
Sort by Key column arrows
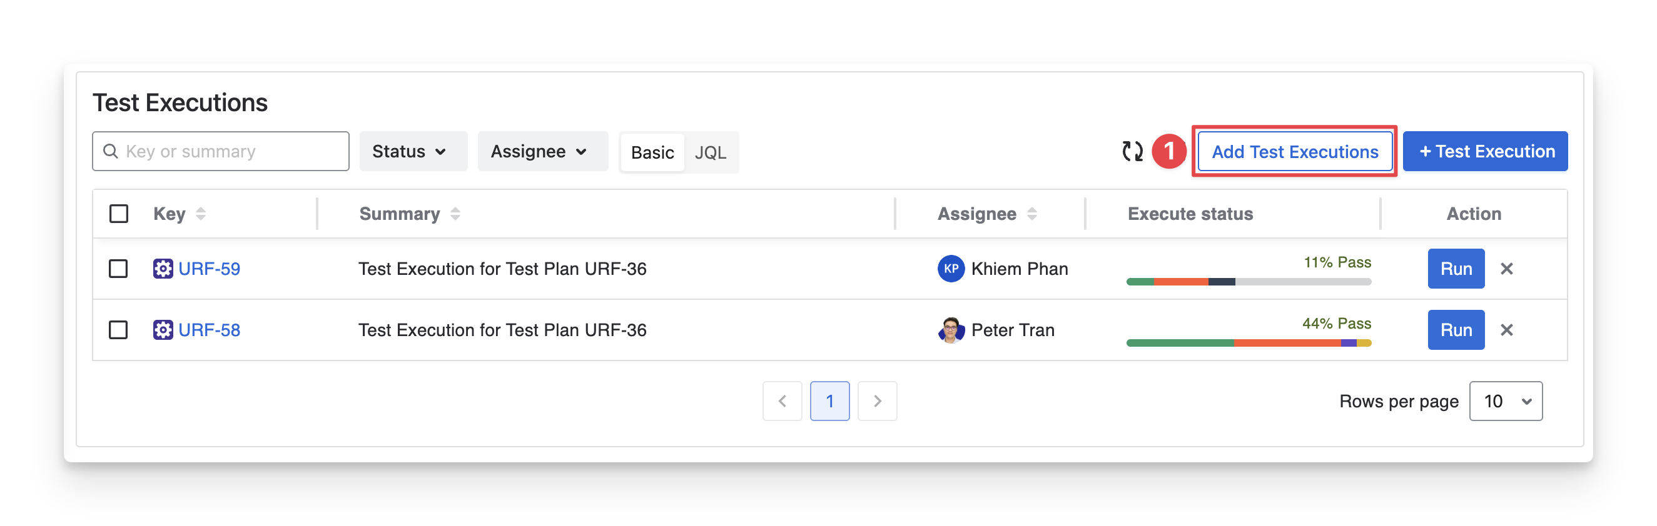pyautogui.click(x=201, y=214)
